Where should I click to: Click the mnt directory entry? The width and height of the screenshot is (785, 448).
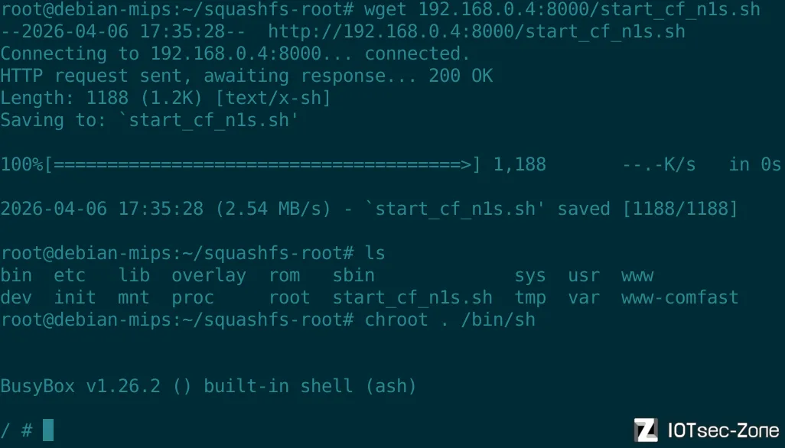(x=133, y=297)
